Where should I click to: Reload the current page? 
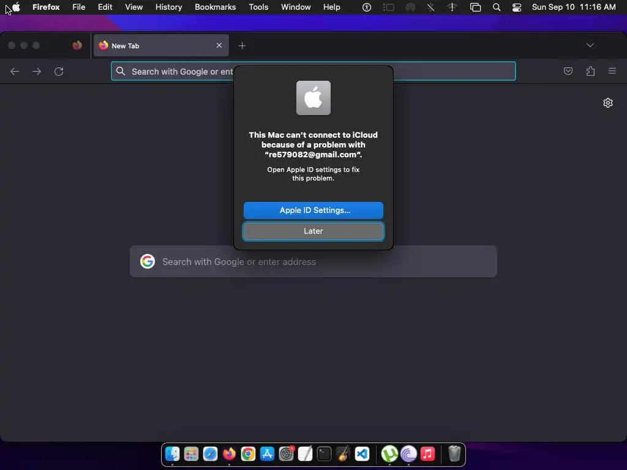point(59,72)
